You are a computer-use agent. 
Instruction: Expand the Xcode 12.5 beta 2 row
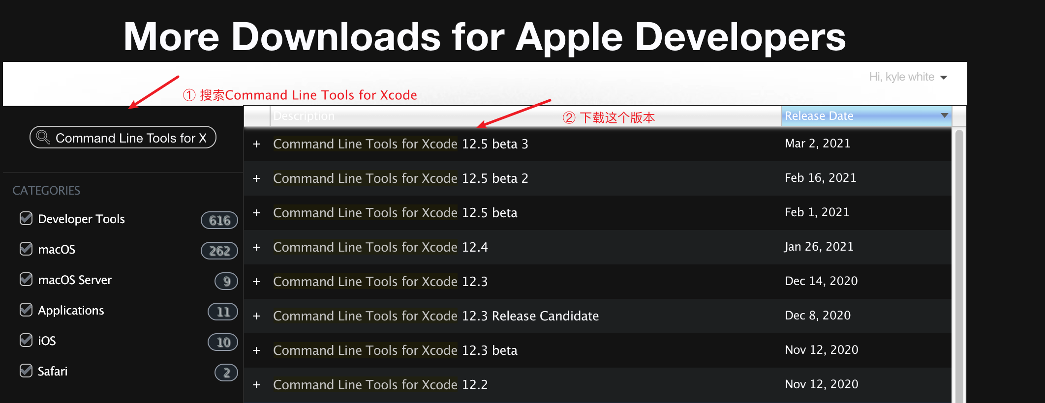point(256,178)
